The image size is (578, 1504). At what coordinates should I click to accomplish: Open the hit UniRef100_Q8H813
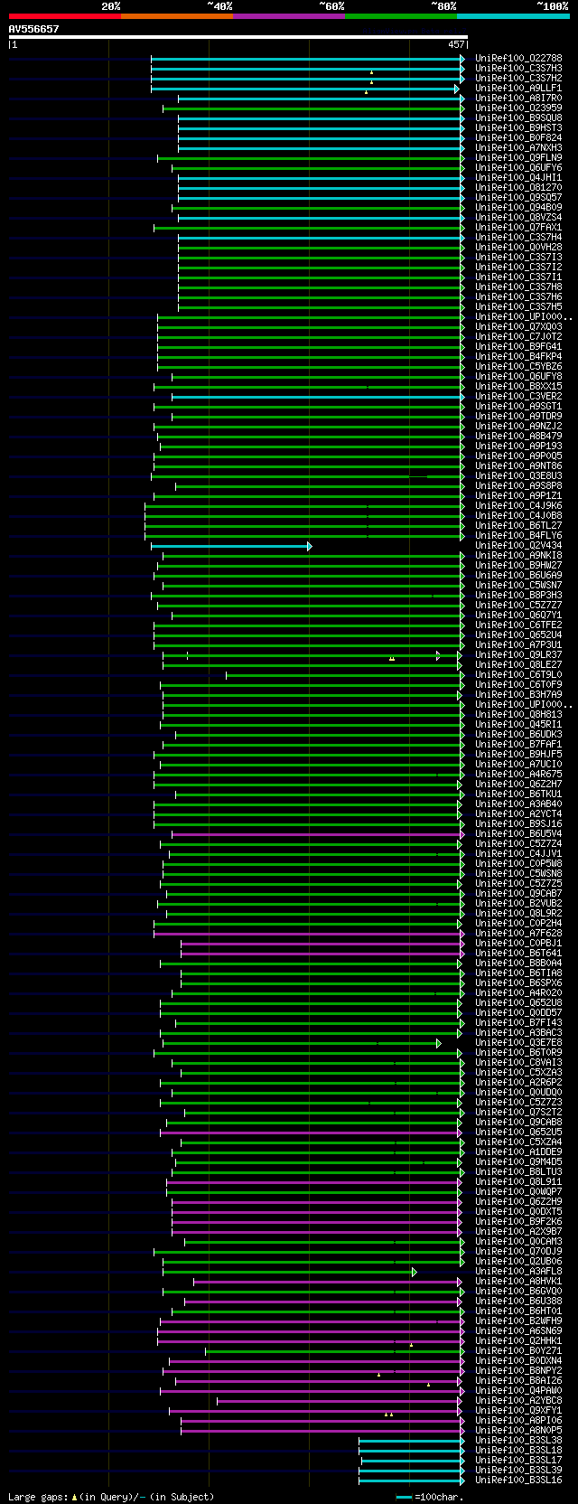(x=518, y=715)
